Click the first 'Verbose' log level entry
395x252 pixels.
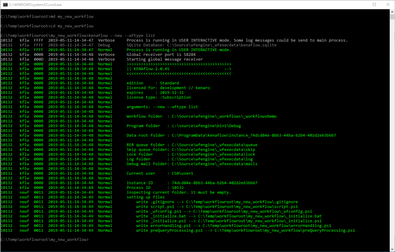click(106, 40)
